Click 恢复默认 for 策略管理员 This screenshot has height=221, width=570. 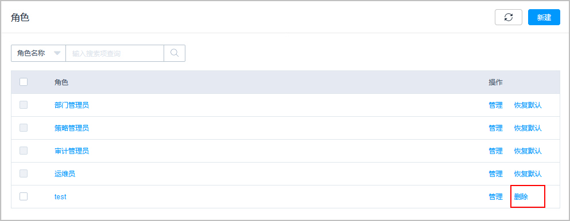(x=528, y=128)
